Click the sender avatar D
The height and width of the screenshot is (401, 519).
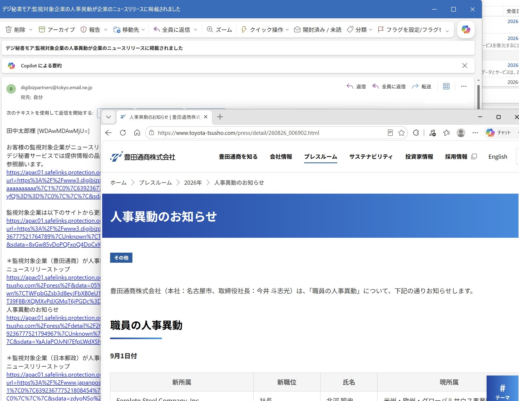coord(11,89)
